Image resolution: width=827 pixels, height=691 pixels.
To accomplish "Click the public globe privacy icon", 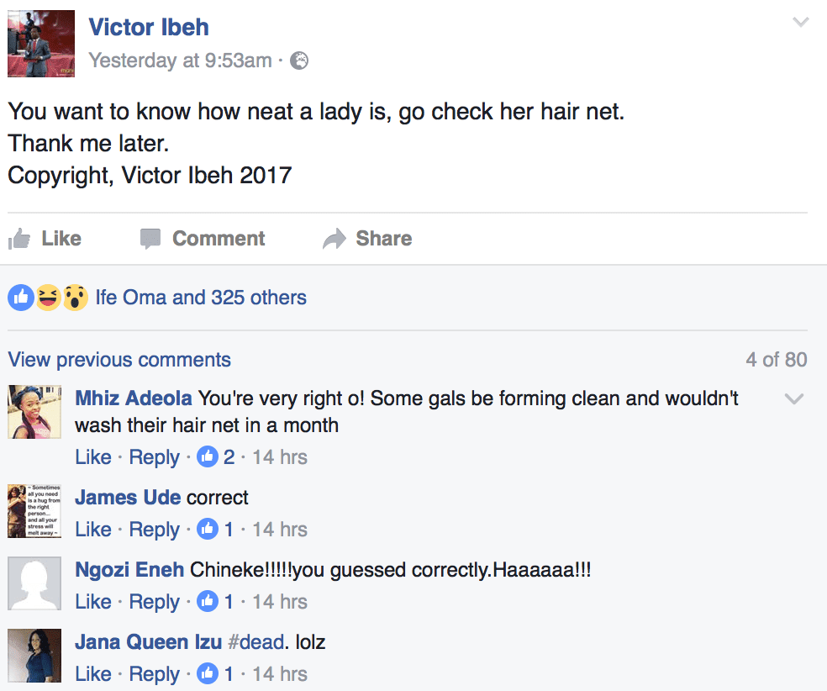I will click(x=299, y=61).
